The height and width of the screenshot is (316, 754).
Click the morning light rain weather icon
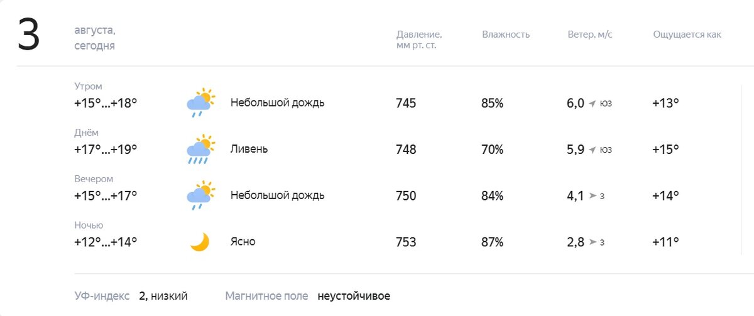click(200, 102)
